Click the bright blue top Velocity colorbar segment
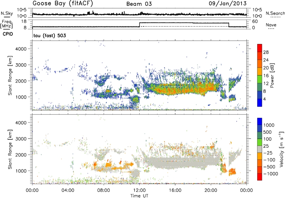 click(x=260, y=122)
